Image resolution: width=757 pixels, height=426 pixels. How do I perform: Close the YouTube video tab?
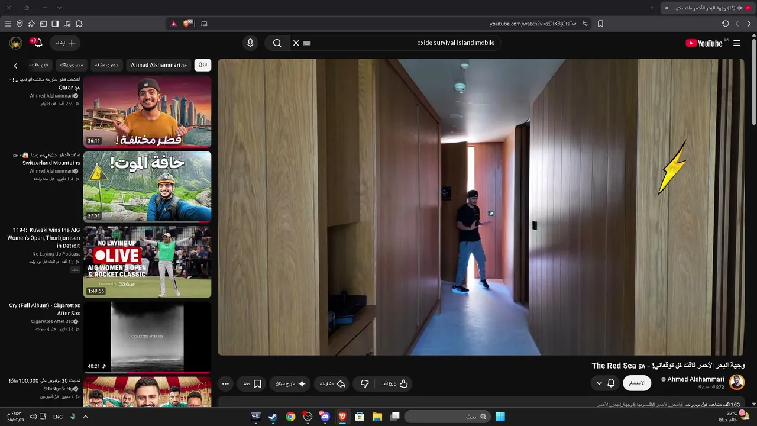point(667,8)
